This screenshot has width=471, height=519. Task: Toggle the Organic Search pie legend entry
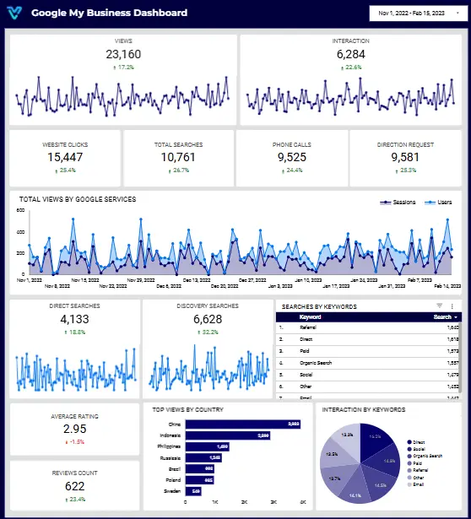pyautogui.click(x=425, y=456)
